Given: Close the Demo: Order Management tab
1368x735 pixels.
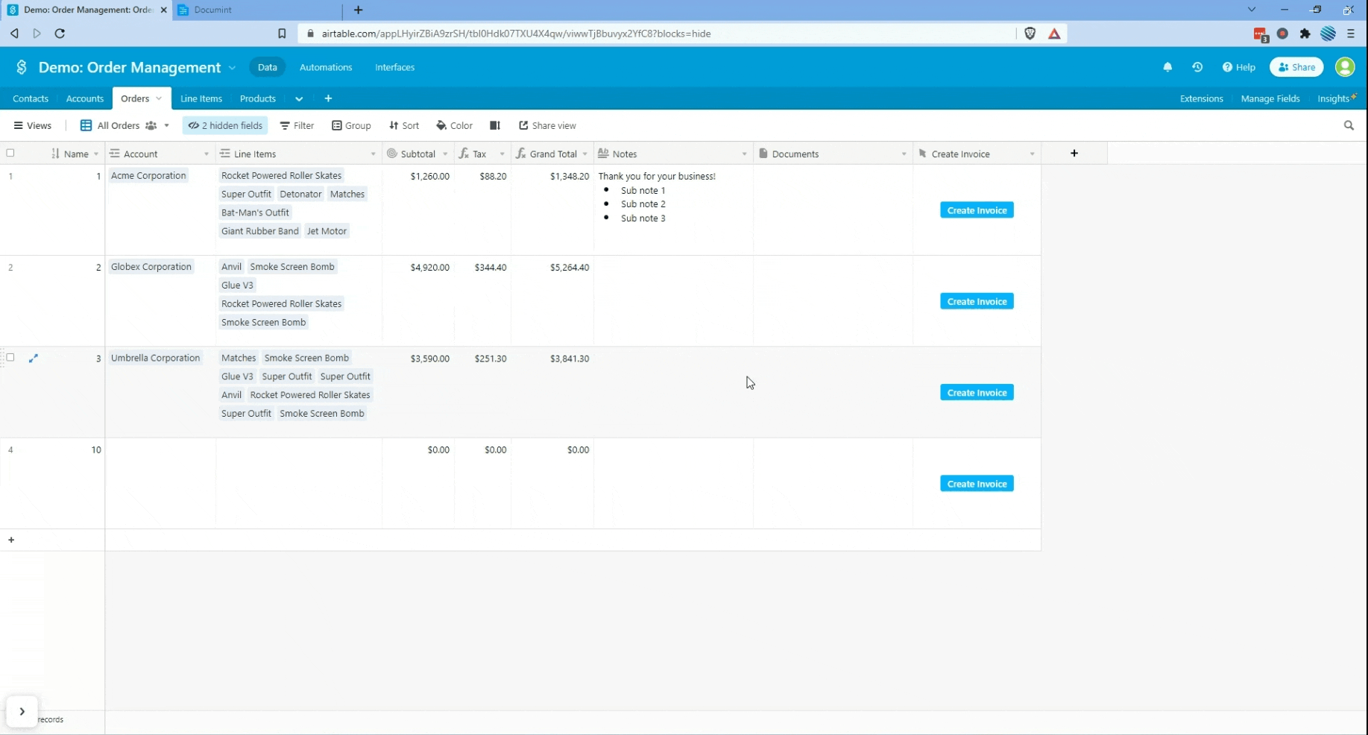Looking at the screenshot, I should (164, 10).
